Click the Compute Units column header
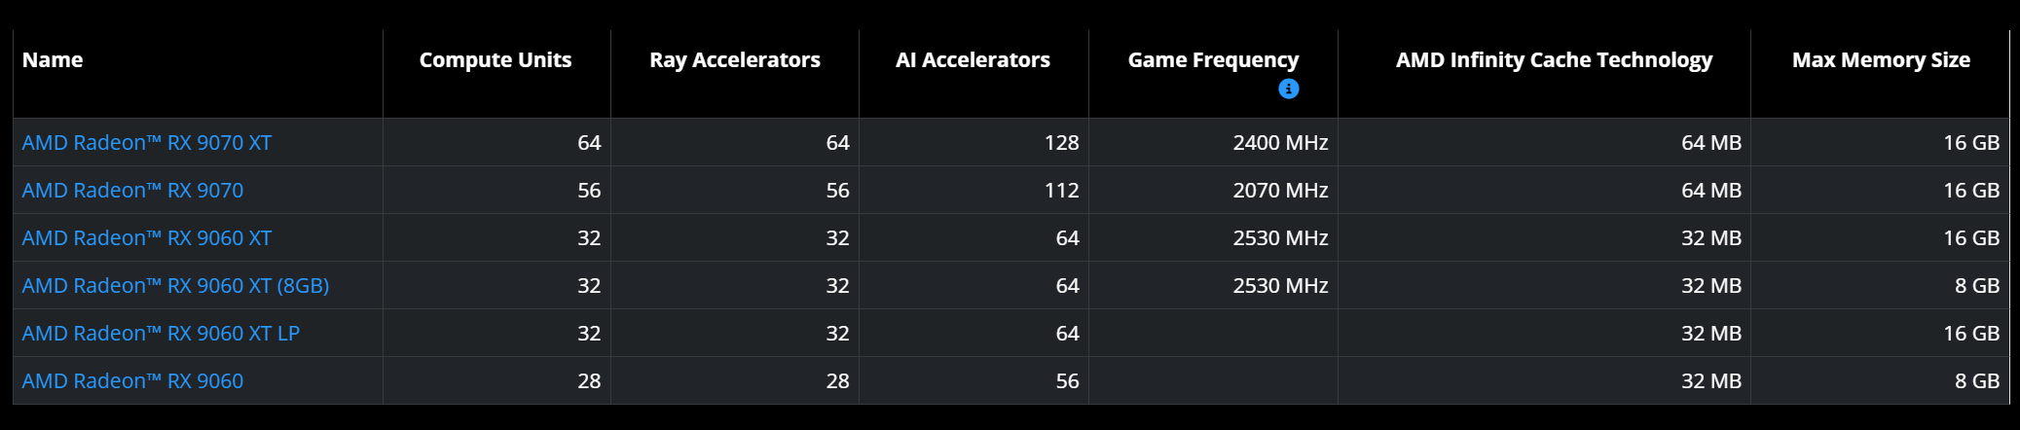Screen dimensions: 2020x430 (495, 60)
